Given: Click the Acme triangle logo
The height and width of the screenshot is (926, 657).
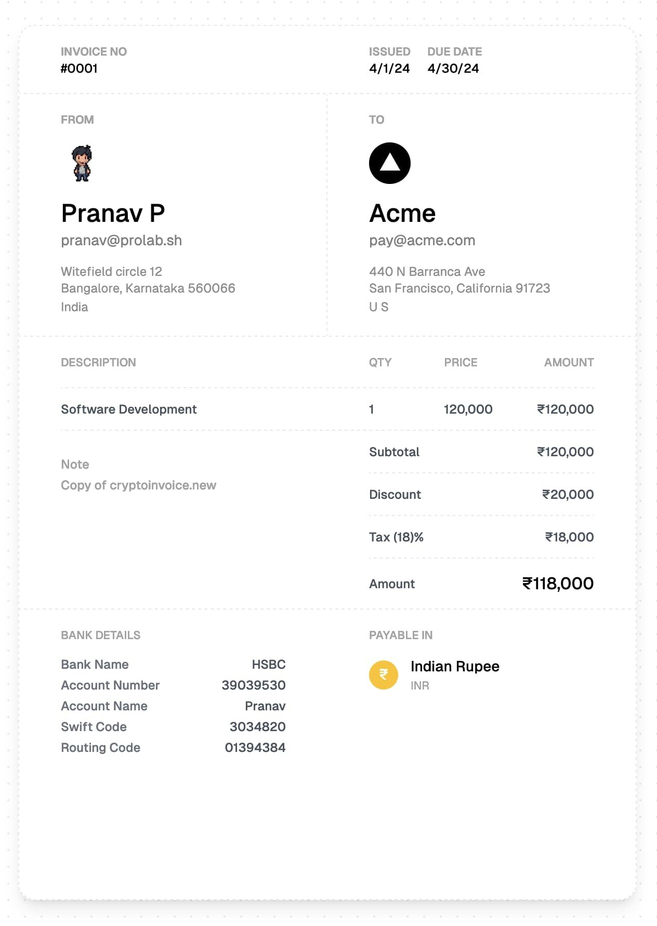Looking at the screenshot, I should pos(390,163).
